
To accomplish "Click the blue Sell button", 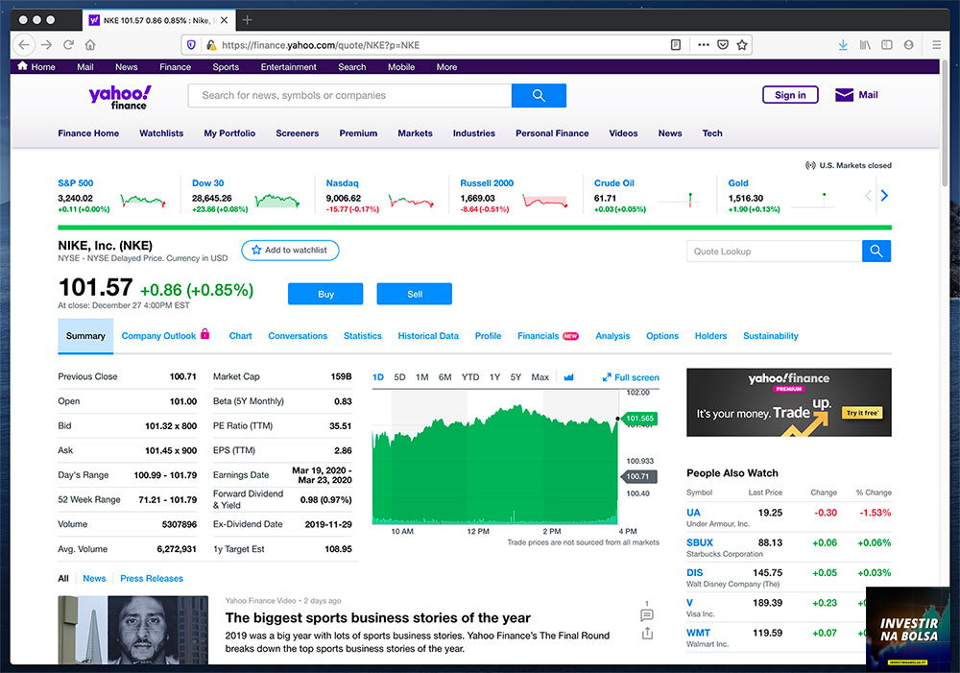I will click(415, 294).
